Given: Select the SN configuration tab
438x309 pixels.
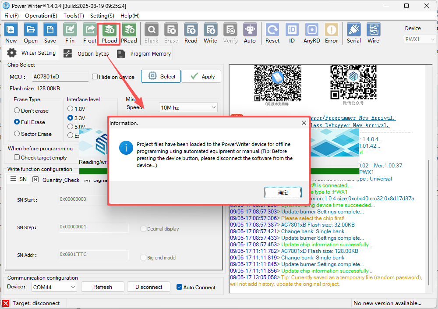Looking at the screenshot, I should pos(18,179).
